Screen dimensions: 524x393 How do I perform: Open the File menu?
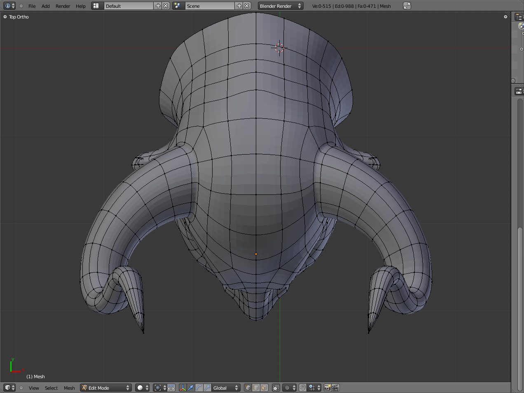tap(32, 6)
